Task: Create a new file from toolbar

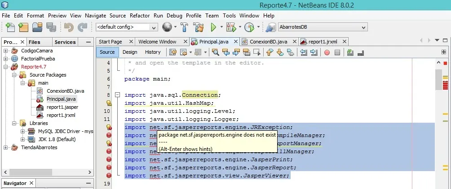Action: point(10,27)
